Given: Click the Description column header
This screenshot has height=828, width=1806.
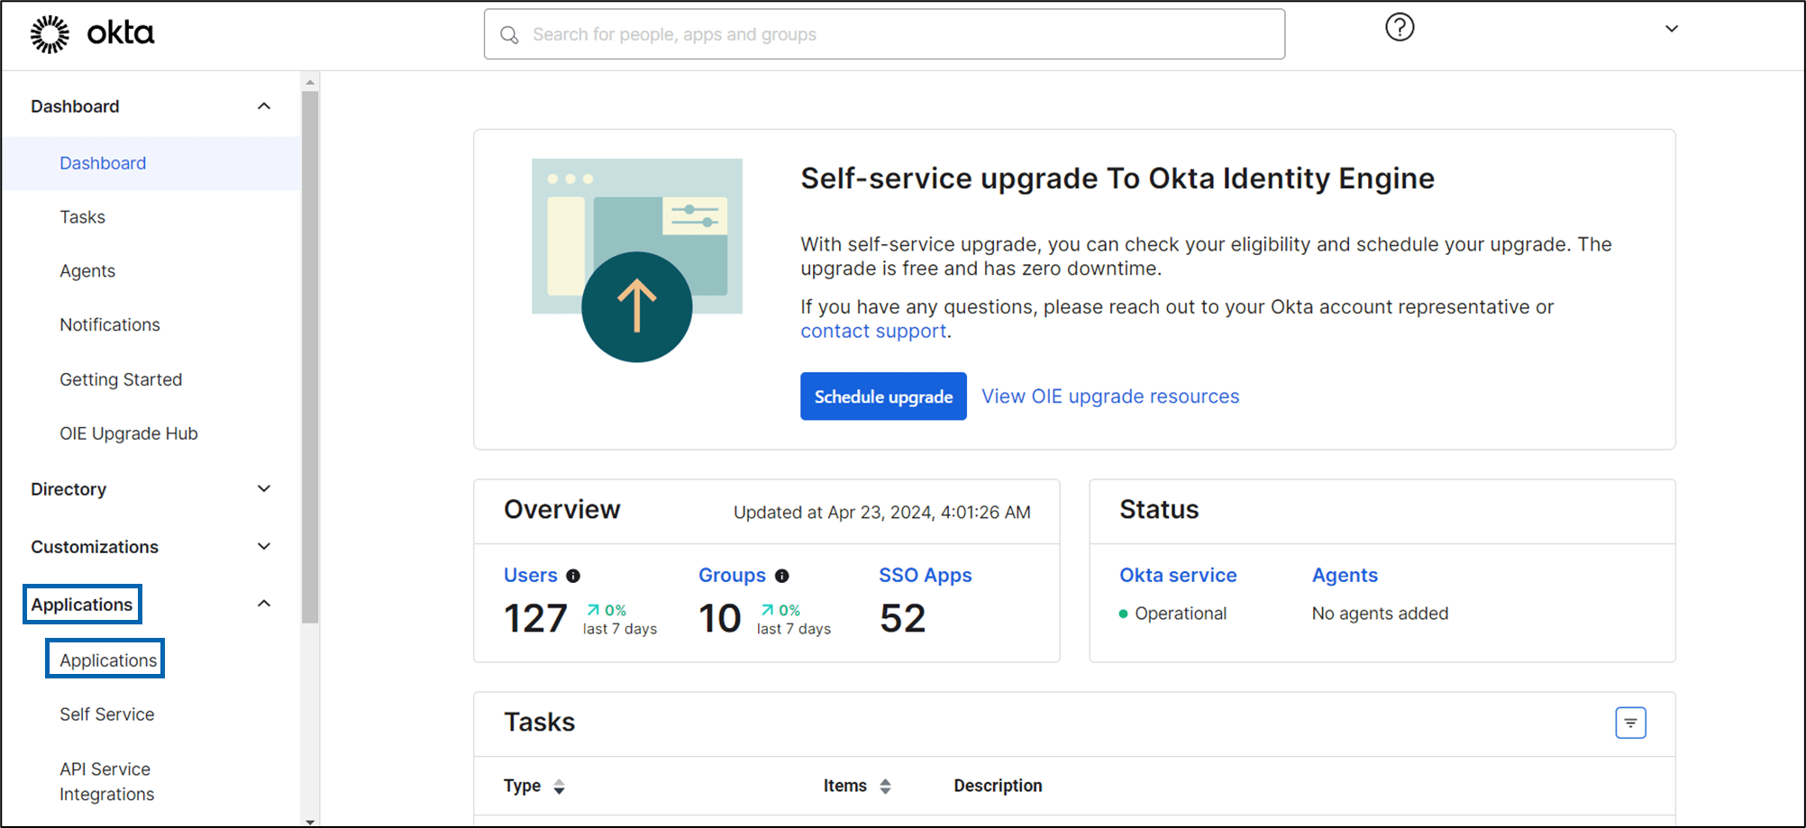Looking at the screenshot, I should [x=998, y=786].
